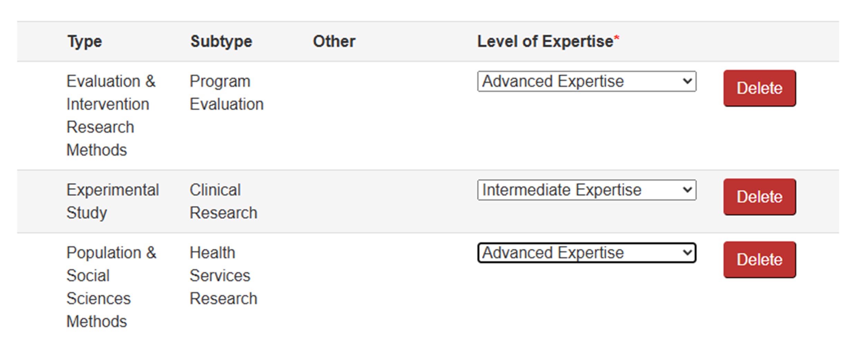Viewport: 863px width, 344px height.
Task: Click the Health Services Research subtype text
Action: 223,275
